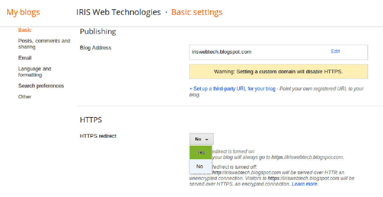This screenshot has height=197, width=383.
Task: Open the My blogs link
Action: [23, 12]
